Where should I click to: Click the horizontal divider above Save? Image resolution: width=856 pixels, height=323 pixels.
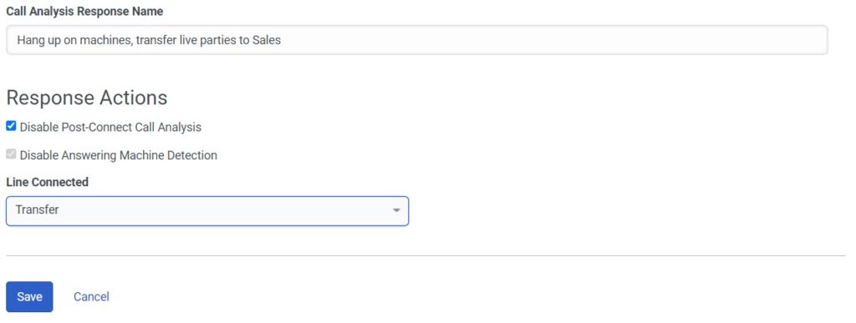(425, 255)
